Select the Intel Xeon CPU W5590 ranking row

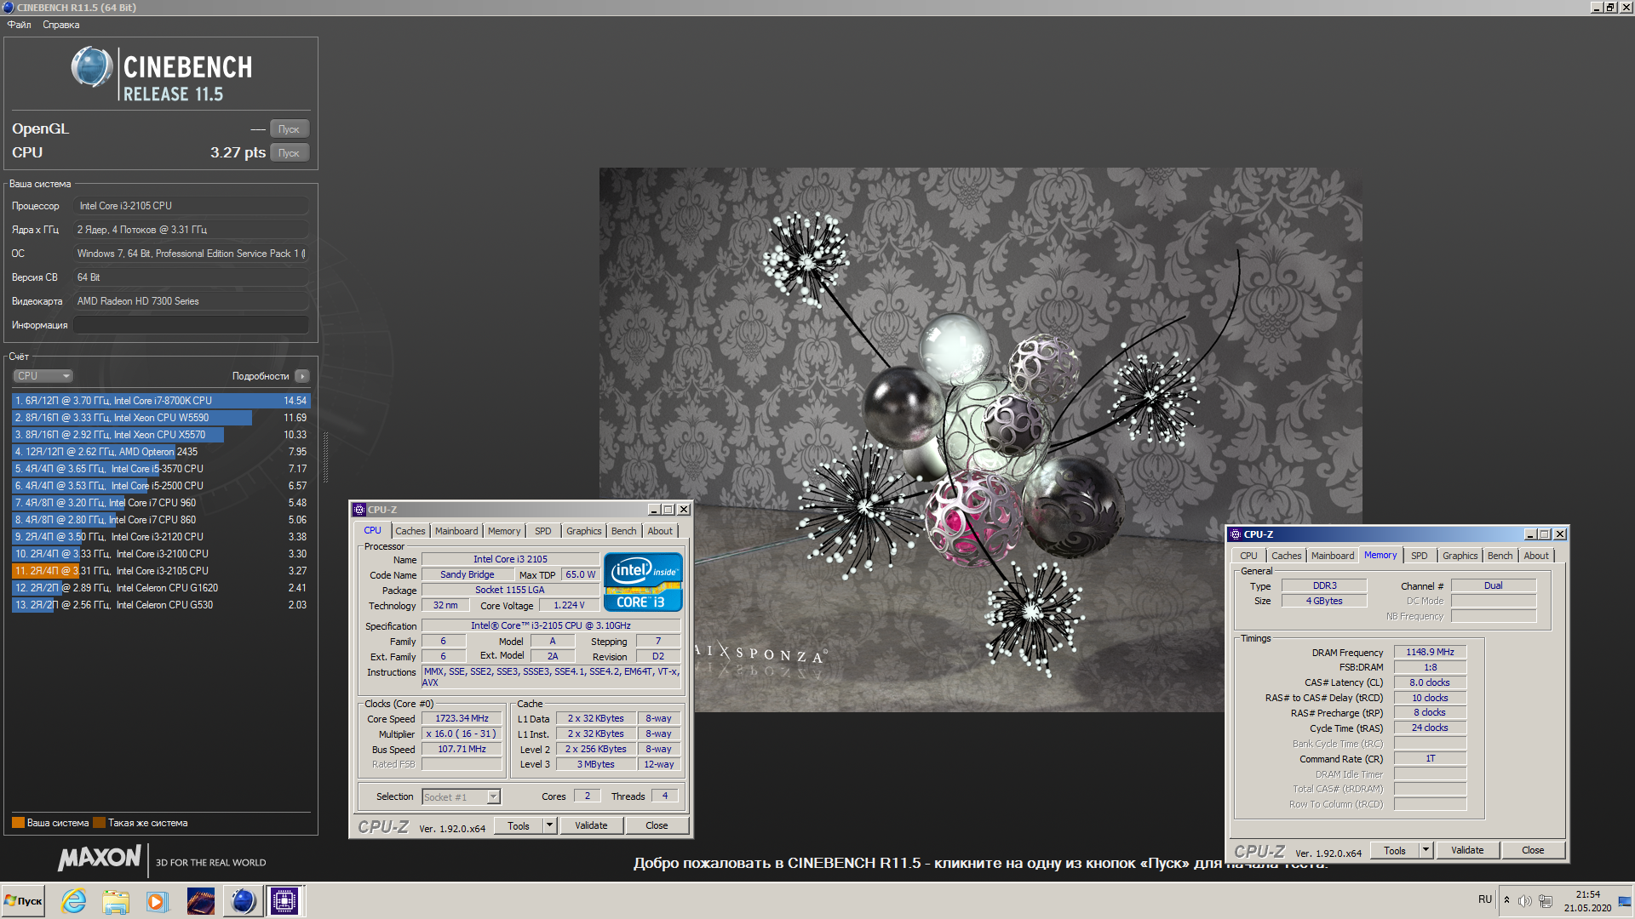pos(160,418)
